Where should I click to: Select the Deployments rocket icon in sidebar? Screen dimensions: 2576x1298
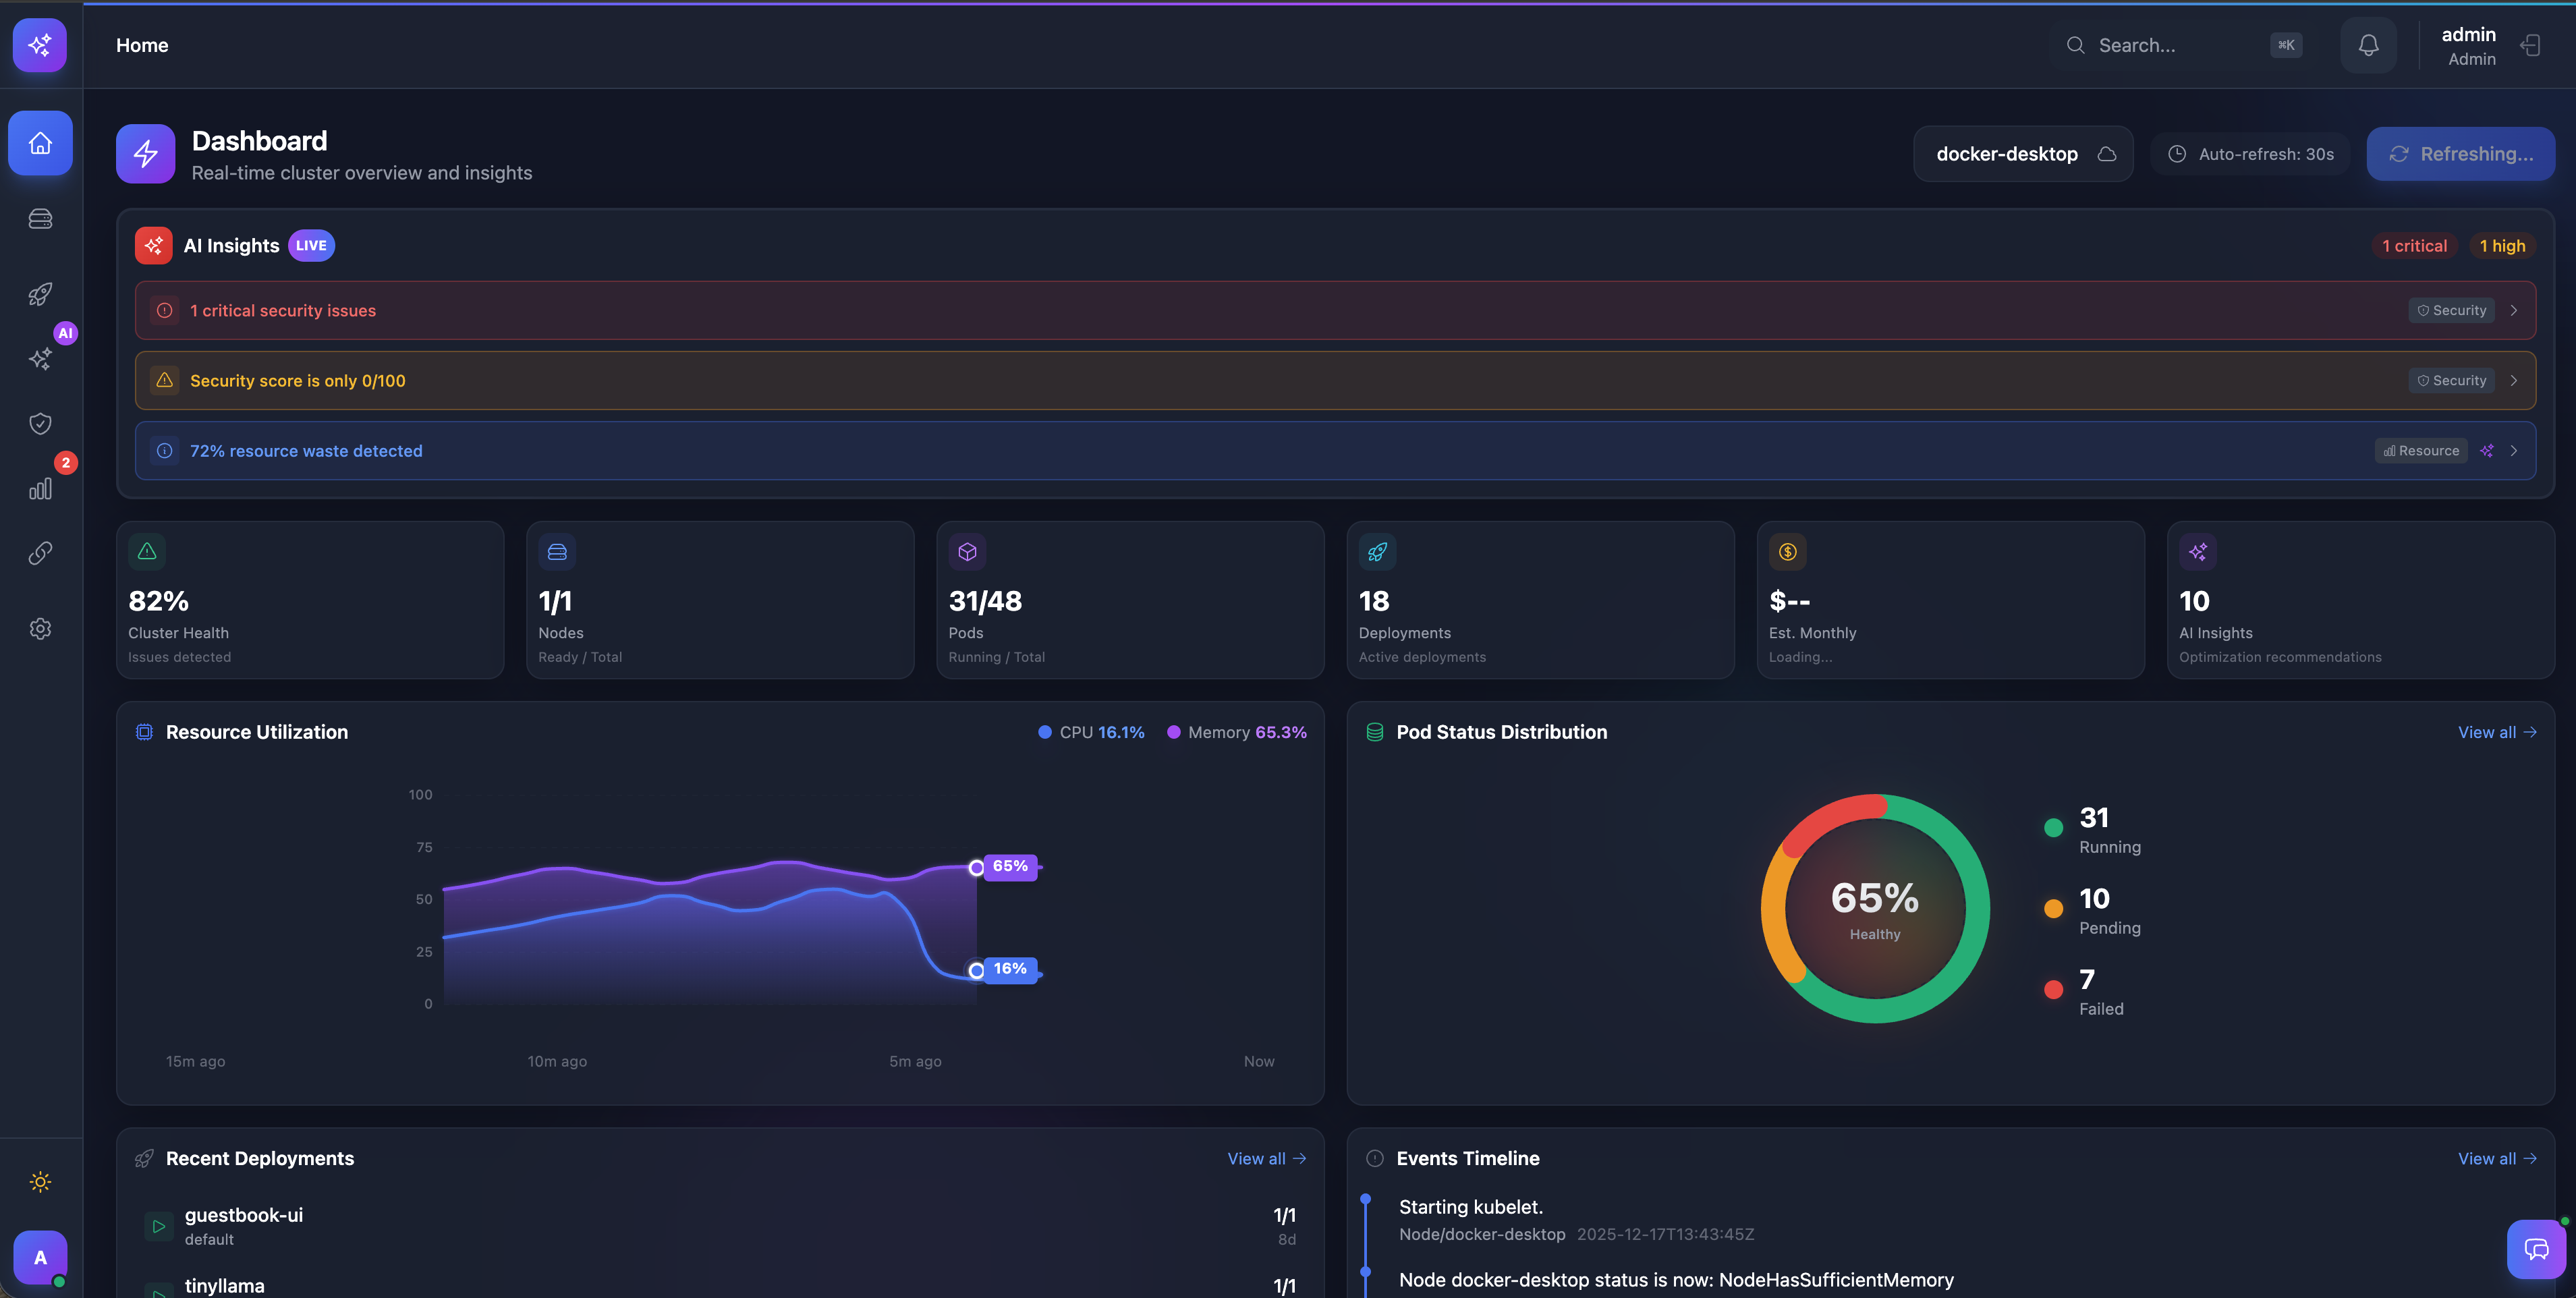(x=40, y=294)
